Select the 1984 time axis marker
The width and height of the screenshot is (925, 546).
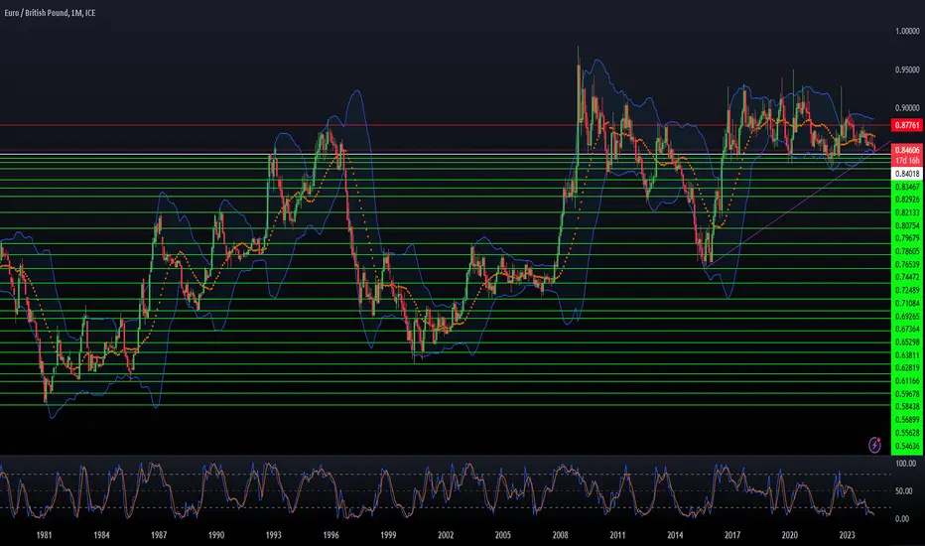[101, 535]
